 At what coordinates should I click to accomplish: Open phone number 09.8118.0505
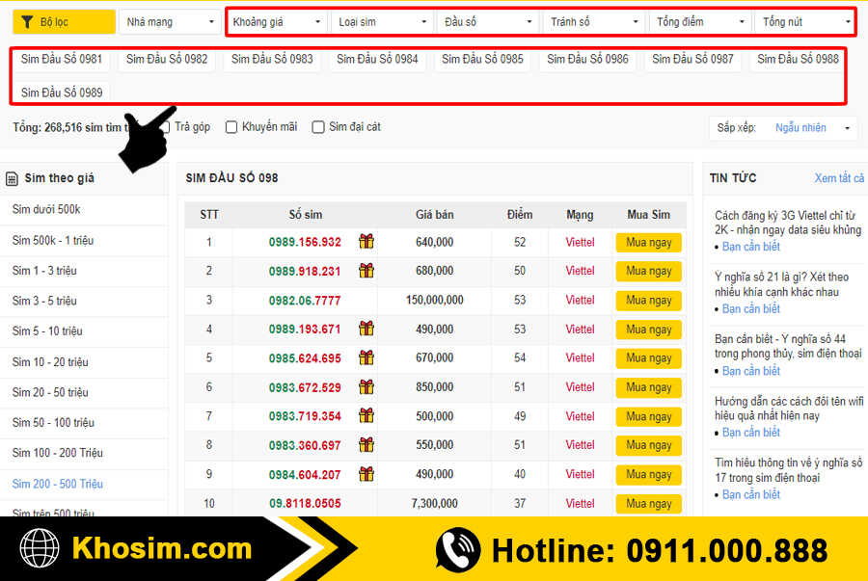point(304,503)
